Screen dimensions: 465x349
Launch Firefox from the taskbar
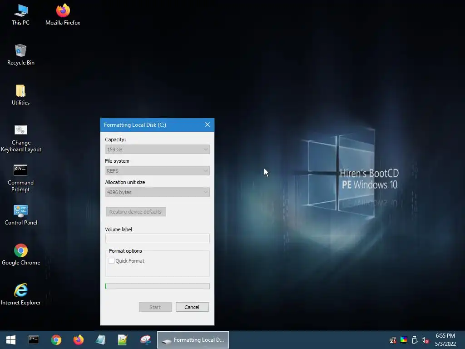pyautogui.click(x=78, y=340)
